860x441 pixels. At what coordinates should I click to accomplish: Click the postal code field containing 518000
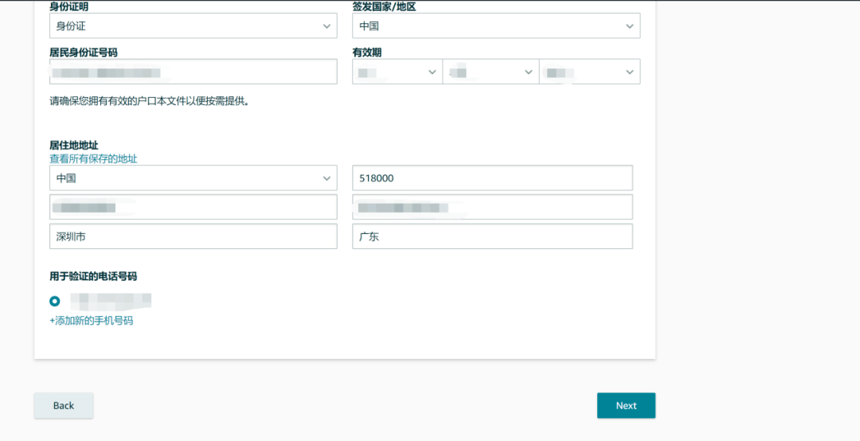pos(492,178)
